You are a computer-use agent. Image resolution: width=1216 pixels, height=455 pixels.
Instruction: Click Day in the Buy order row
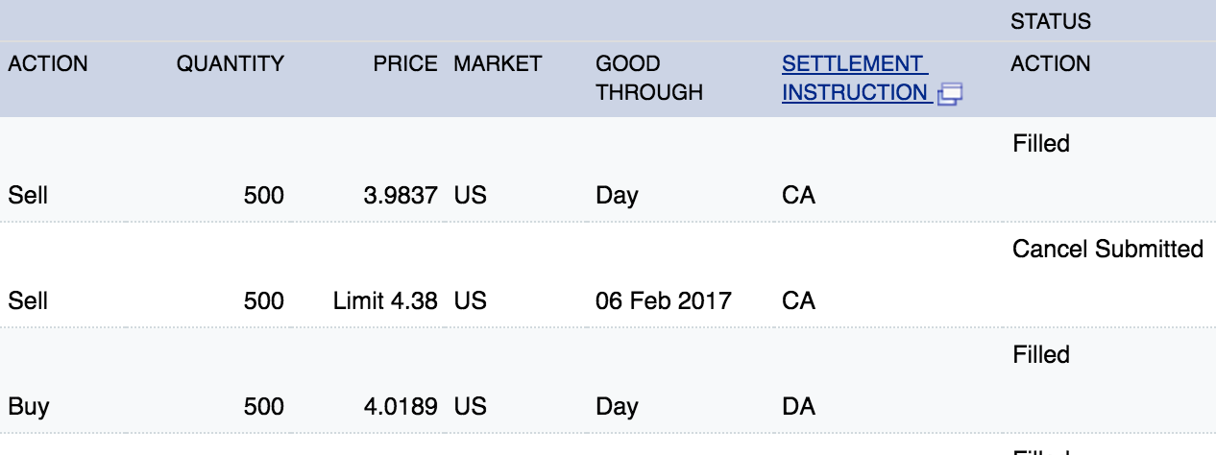(617, 407)
